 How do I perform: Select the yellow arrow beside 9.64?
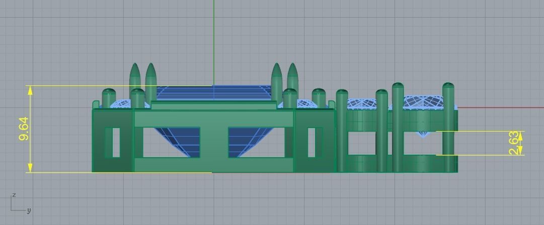pos(30,129)
